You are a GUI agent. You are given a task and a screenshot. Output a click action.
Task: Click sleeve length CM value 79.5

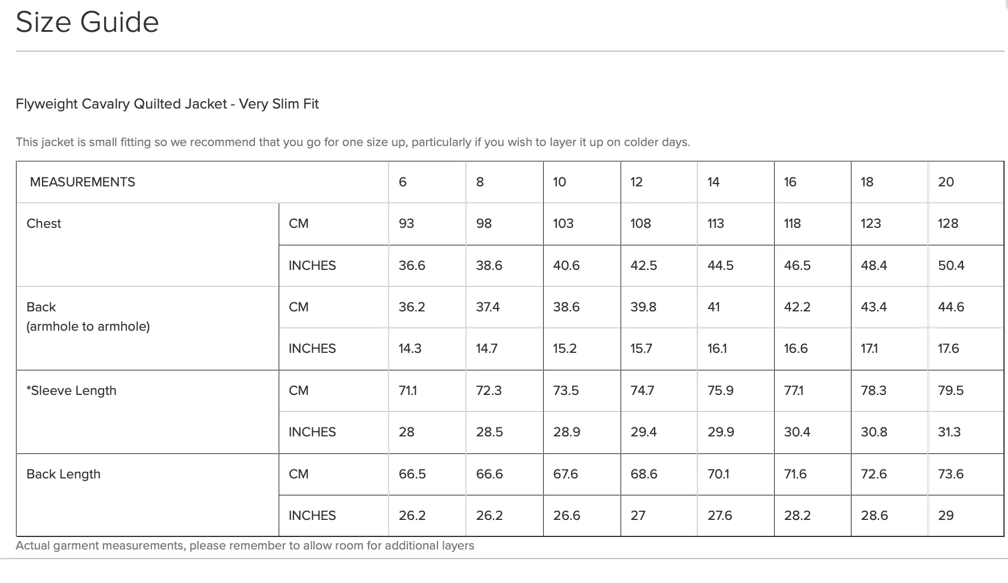[x=951, y=390]
